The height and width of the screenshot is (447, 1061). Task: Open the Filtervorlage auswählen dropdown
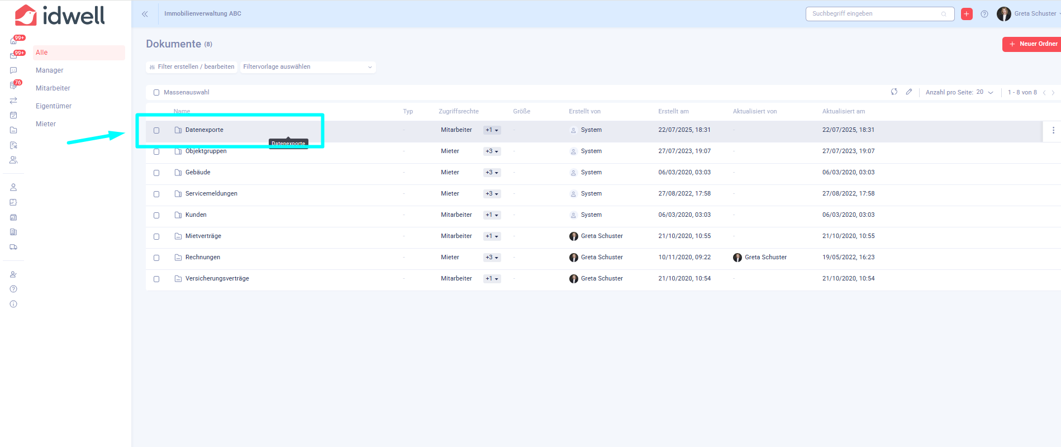click(x=307, y=67)
